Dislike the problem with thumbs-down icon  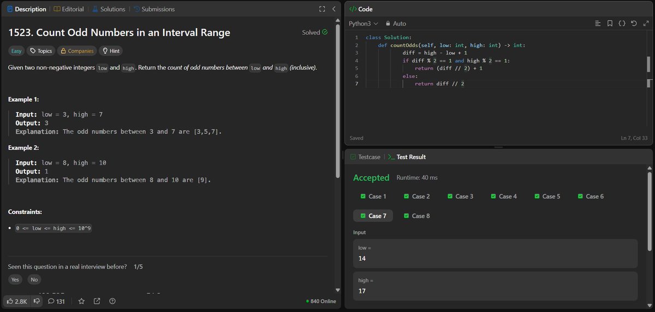pyautogui.click(x=37, y=301)
